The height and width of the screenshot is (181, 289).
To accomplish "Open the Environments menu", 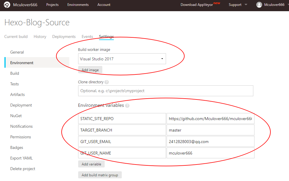I will point(78,5).
